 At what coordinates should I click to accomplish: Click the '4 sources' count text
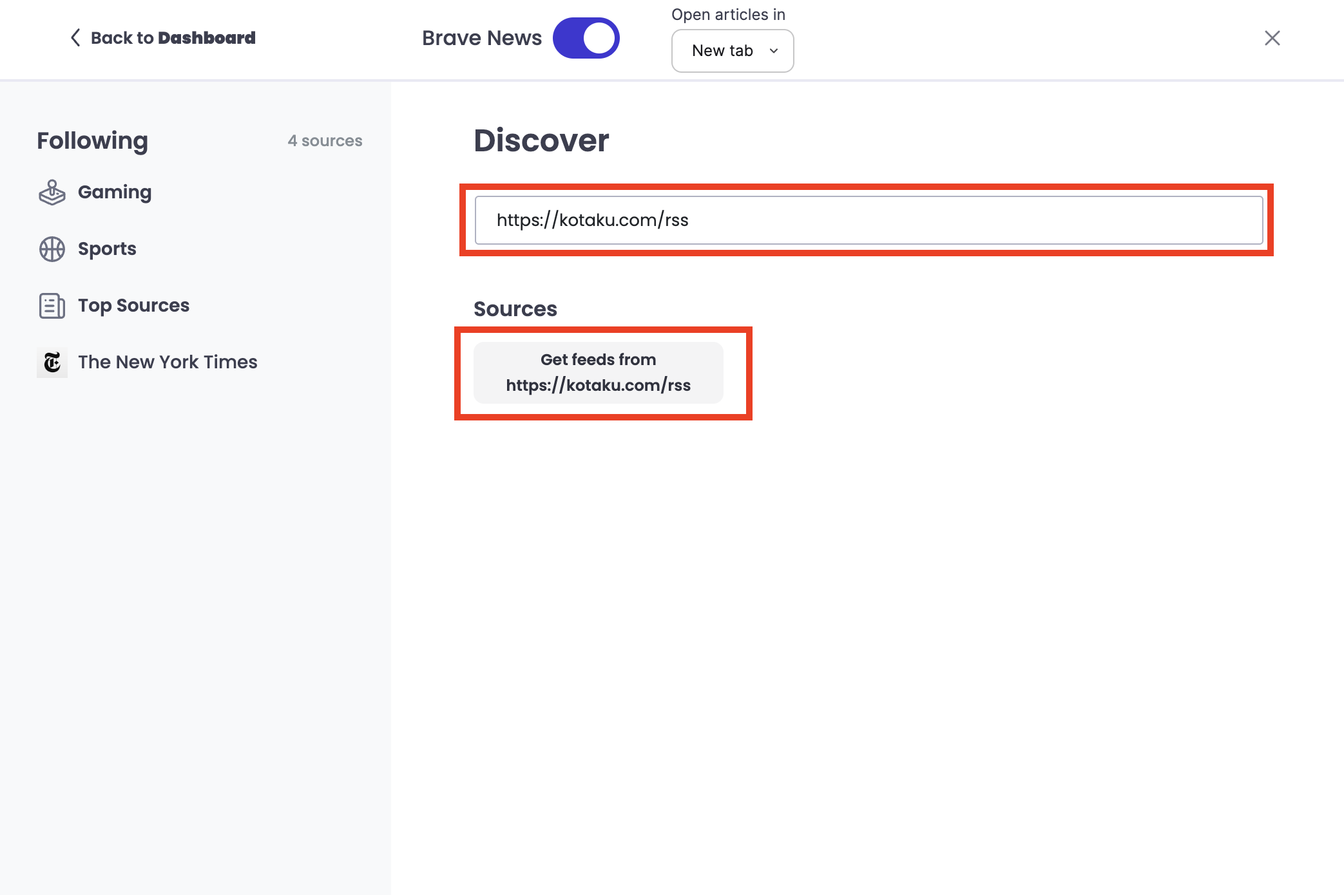click(x=325, y=141)
